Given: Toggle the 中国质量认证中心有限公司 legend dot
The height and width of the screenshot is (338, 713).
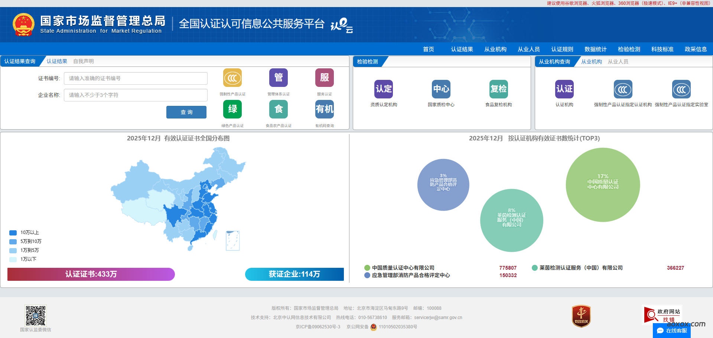Looking at the screenshot, I should pos(368,267).
